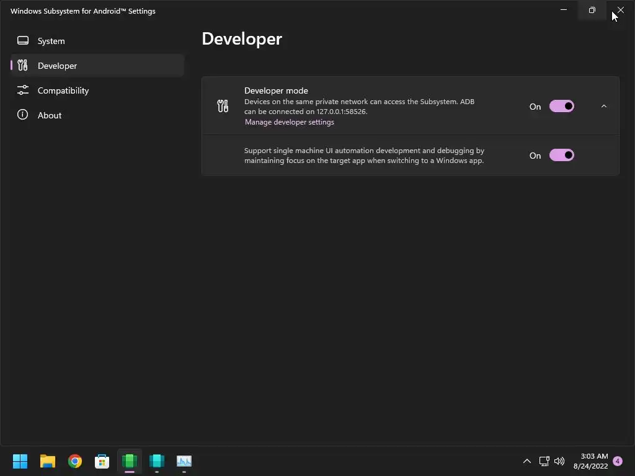Image resolution: width=635 pixels, height=476 pixels.
Task: Click the ADB address description text
Action: click(359, 107)
